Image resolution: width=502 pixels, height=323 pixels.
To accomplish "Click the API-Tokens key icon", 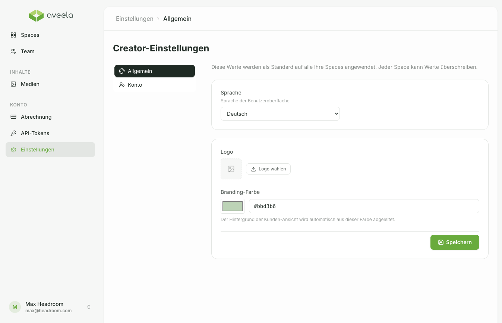I will tap(13, 133).
